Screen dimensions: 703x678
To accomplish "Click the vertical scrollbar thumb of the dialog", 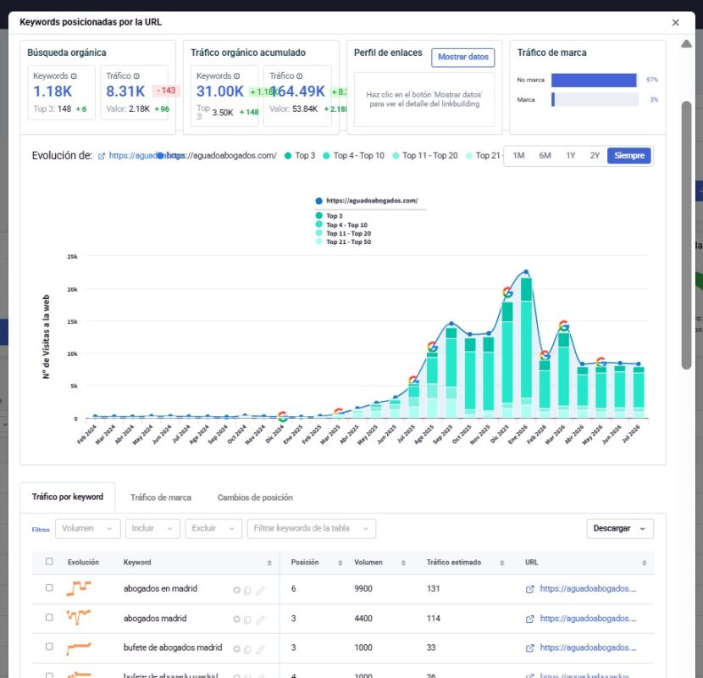I will (686, 235).
